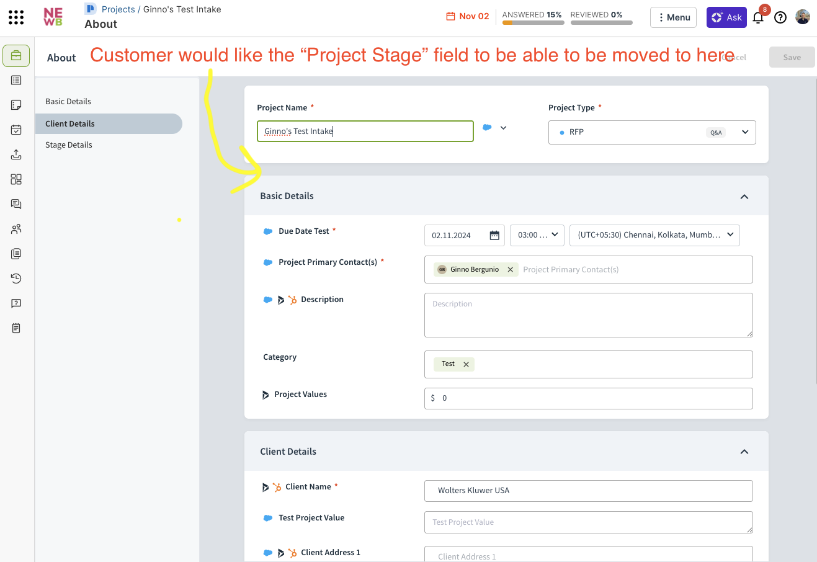Viewport: 817px width, 562px height.
Task: Click the notifications bell icon
Action: coord(758,17)
